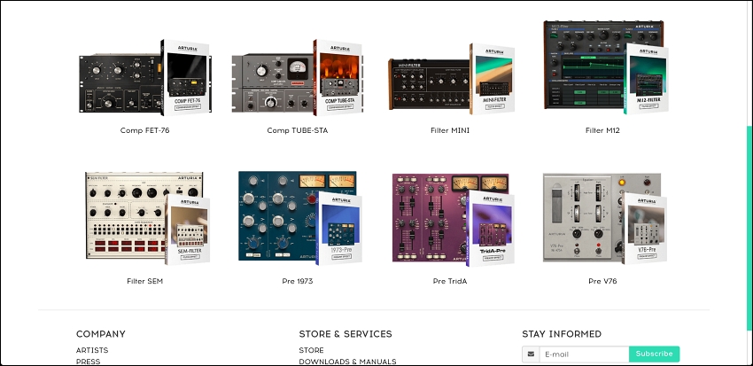Viewport: 753px width, 366px height.
Task: Open the PRESS footer link
Action: 89,362
